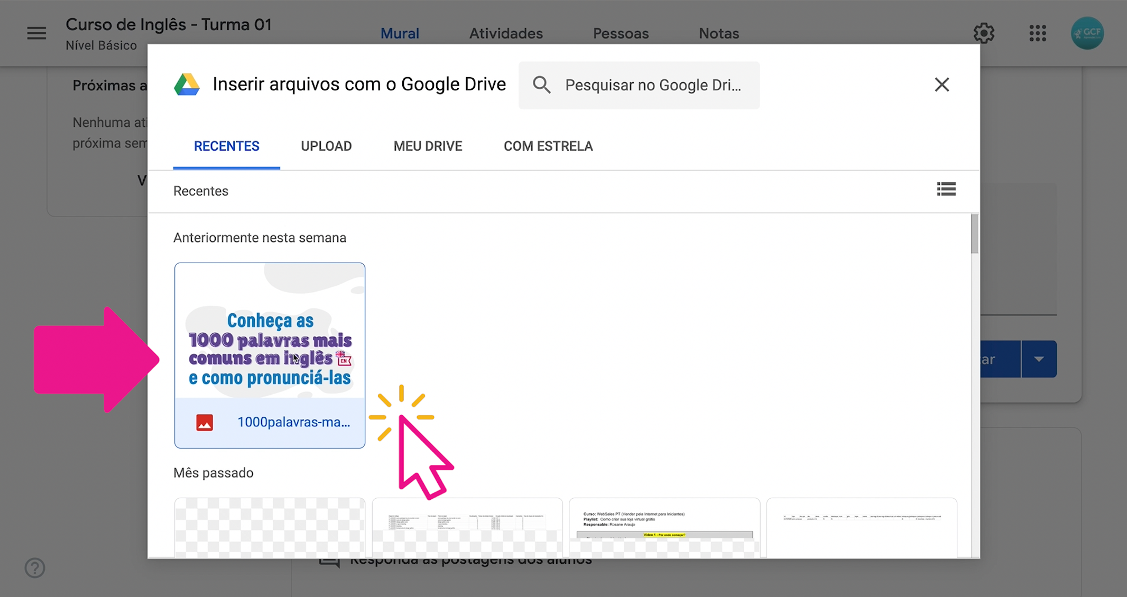Switch to list view in the Drive picker

tap(946, 189)
